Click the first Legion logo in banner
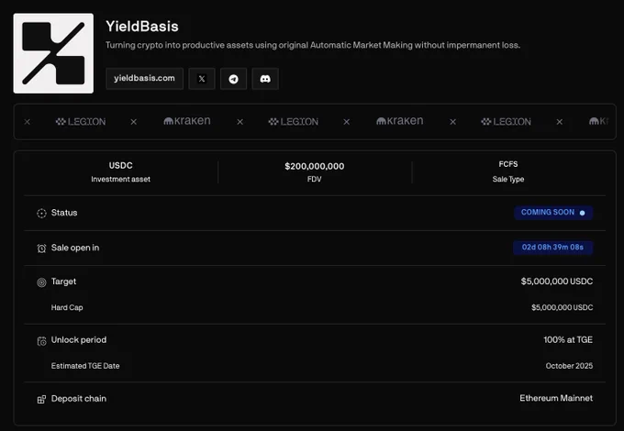 click(81, 122)
